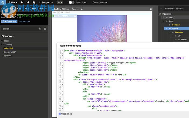Click the find text or selector field
Viewport: 189px width, 118px height.
tap(176, 9)
